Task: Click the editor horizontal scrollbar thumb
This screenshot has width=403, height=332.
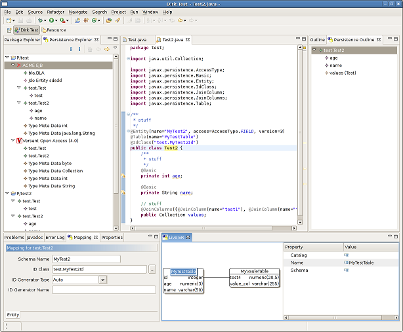Action: [203, 228]
